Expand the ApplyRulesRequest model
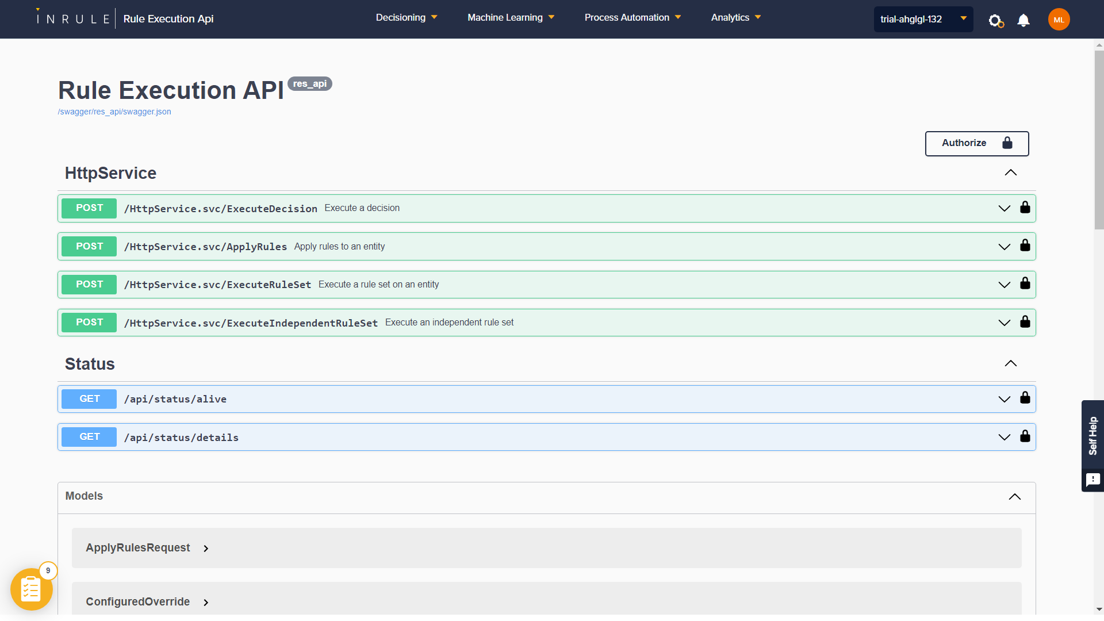Image resolution: width=1104 pixels, height=621 pixels. point(206,549)
